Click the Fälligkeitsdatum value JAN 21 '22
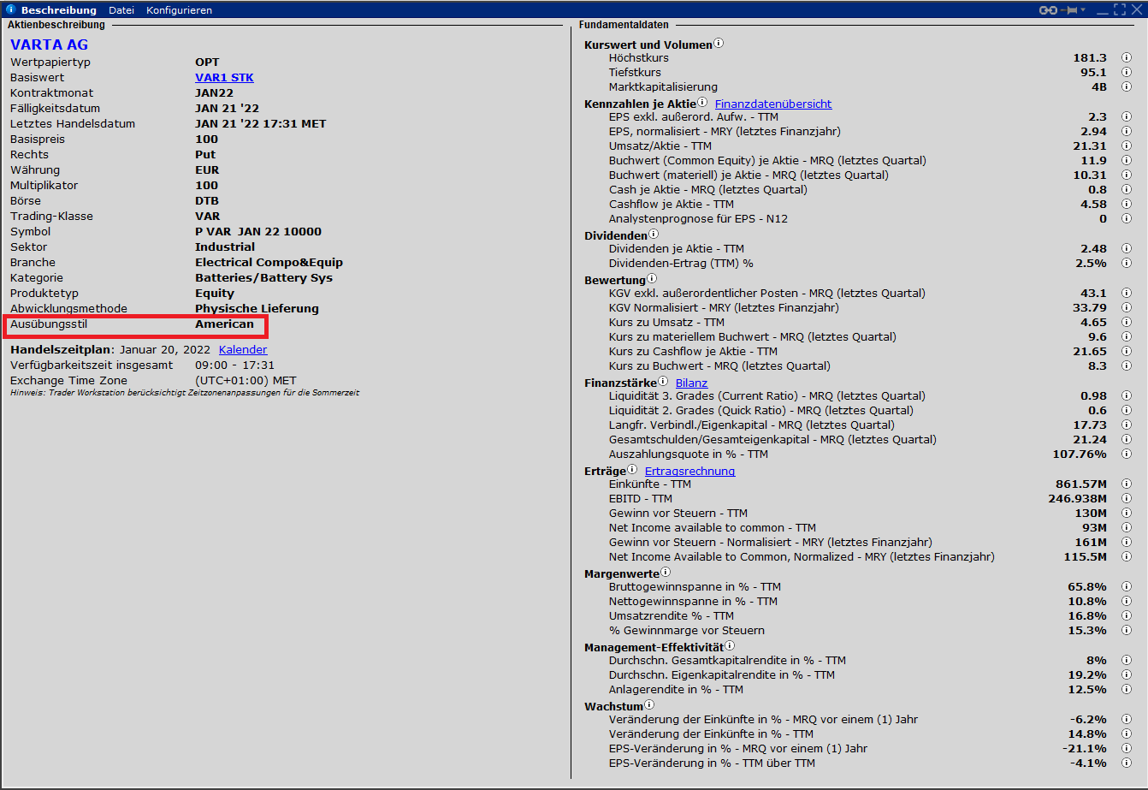This screenshot has height=790, width=1148. pyautogui.click(x=227, y=109)
